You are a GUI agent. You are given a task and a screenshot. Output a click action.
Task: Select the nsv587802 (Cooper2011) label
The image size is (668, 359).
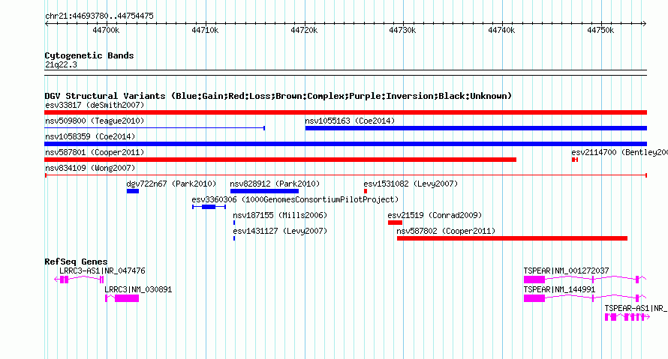point(446,231)
